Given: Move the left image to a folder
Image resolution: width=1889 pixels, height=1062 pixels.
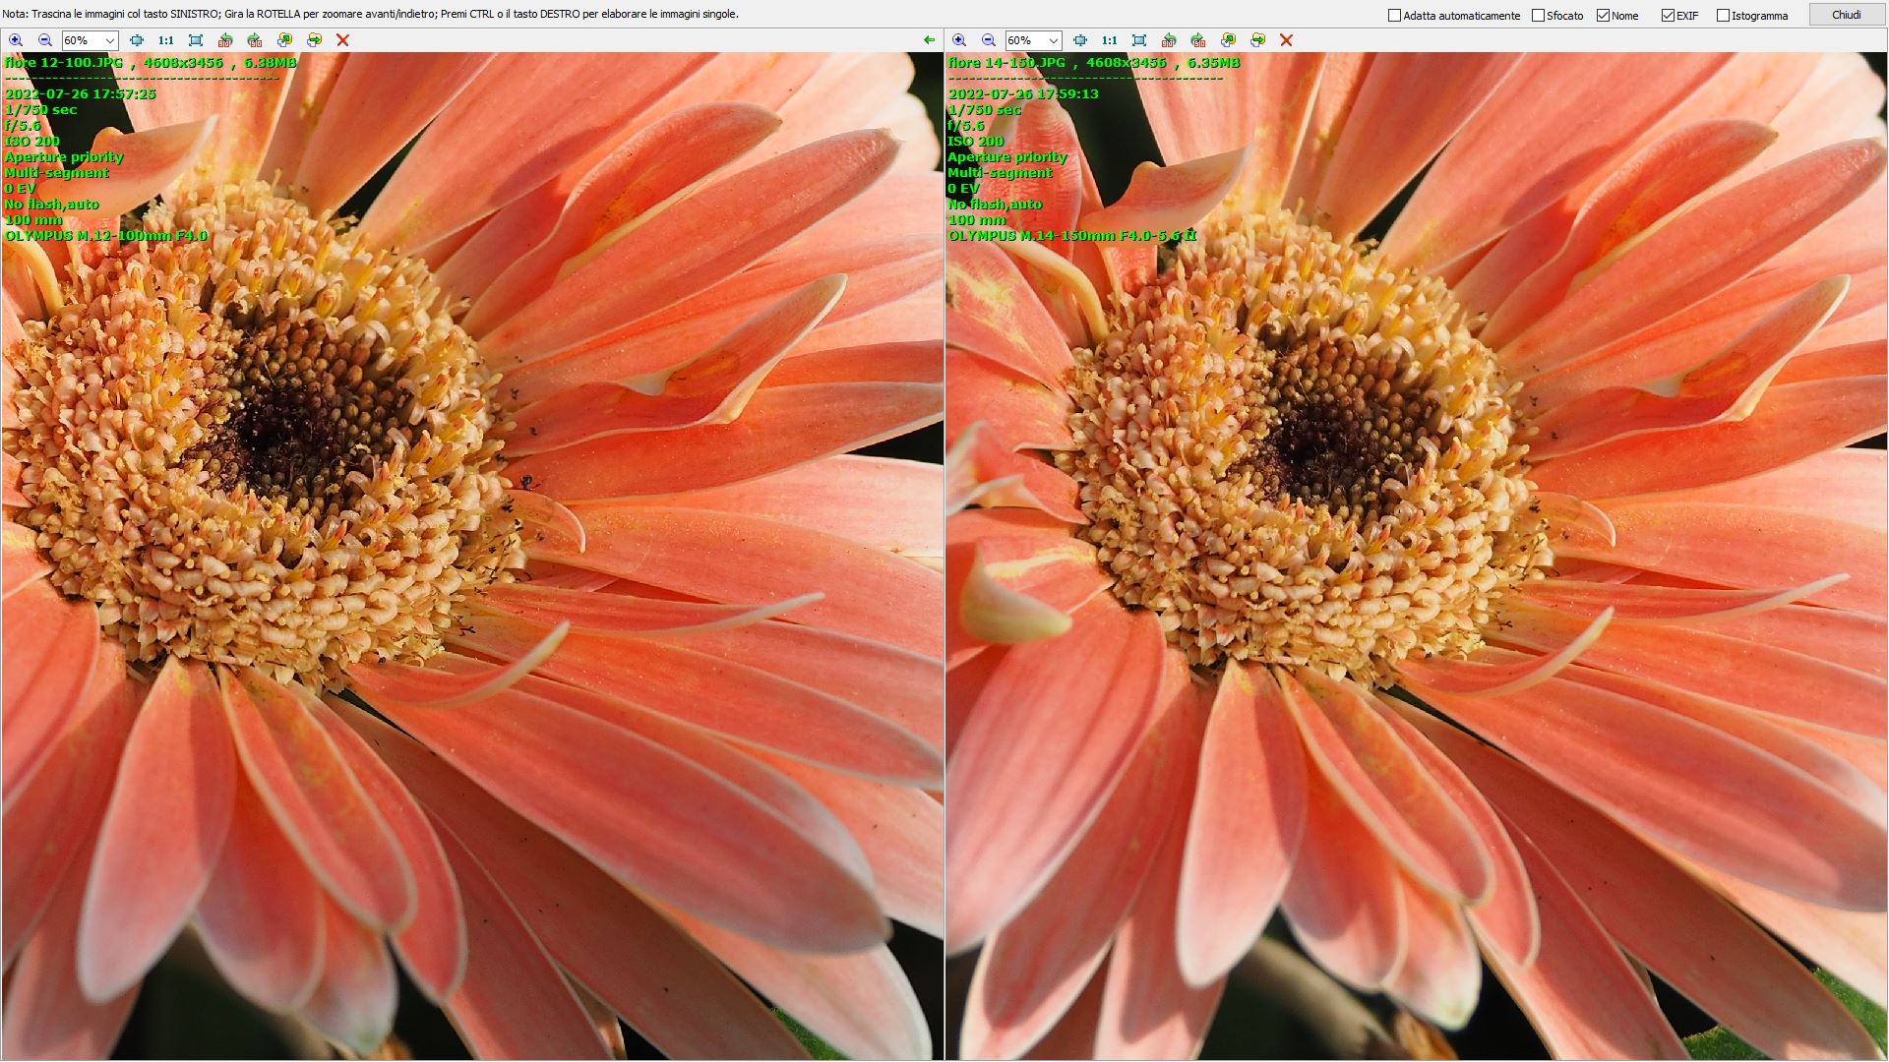Looking at the screenshot, I should pyautogui.click(x=314, y=40).
